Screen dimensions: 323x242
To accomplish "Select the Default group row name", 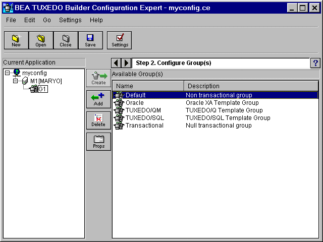I will [x=136, y=95].
